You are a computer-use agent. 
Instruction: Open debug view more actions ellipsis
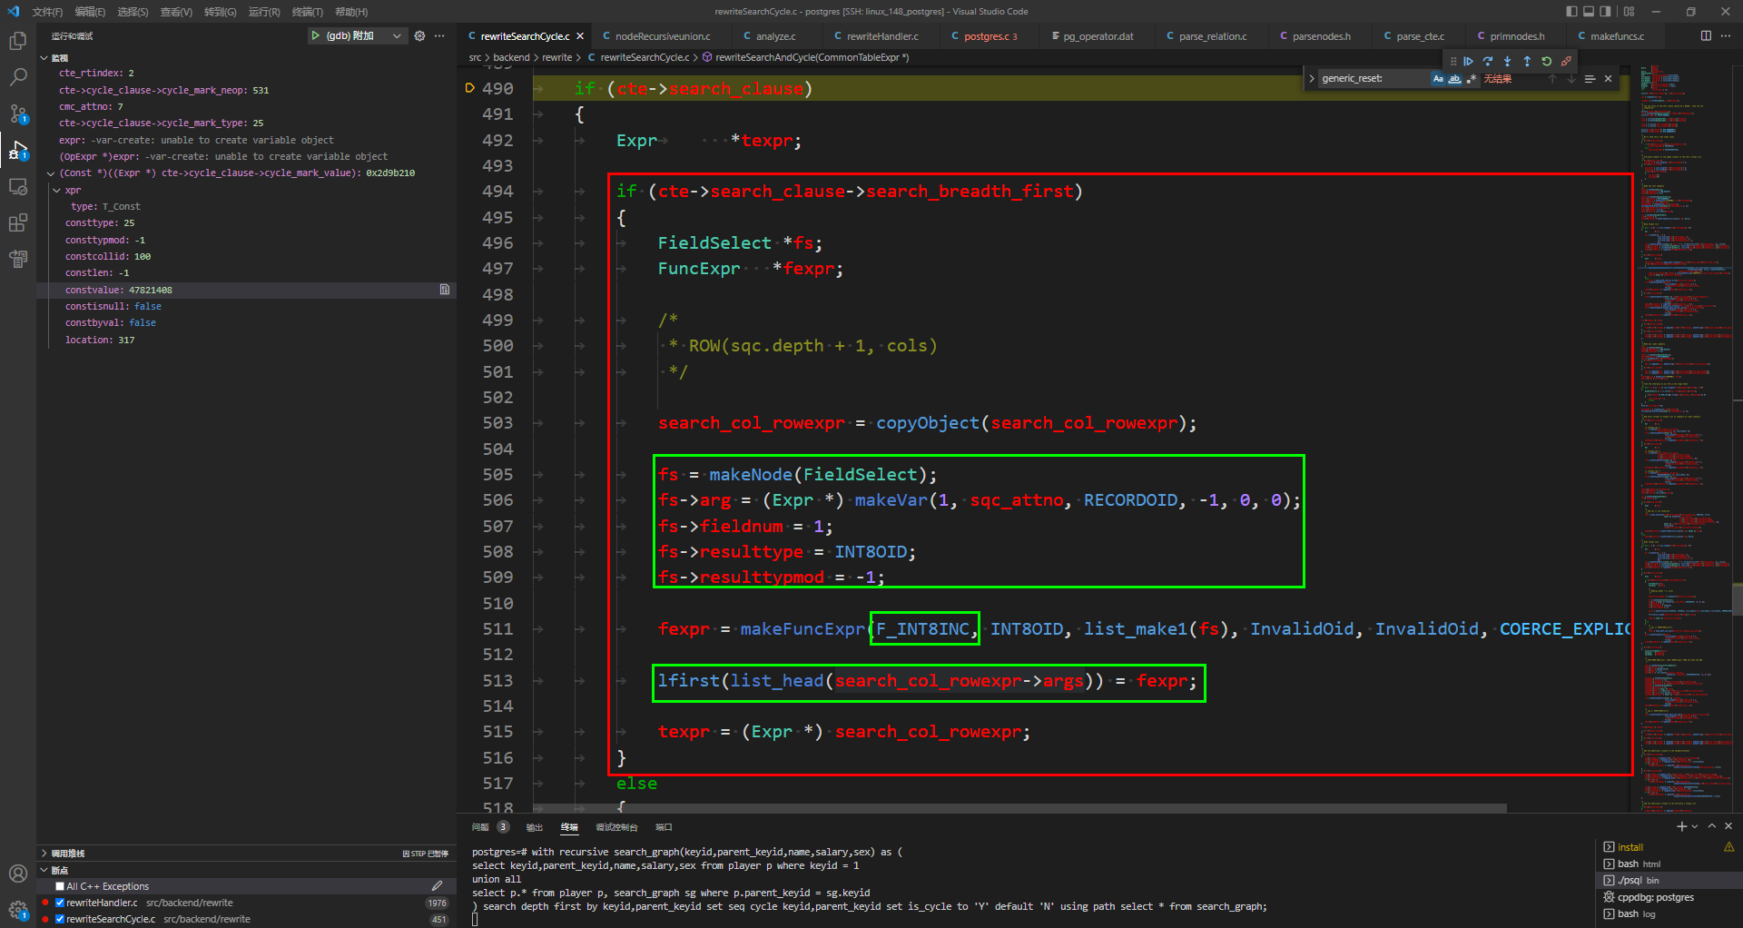coord(439,35)
